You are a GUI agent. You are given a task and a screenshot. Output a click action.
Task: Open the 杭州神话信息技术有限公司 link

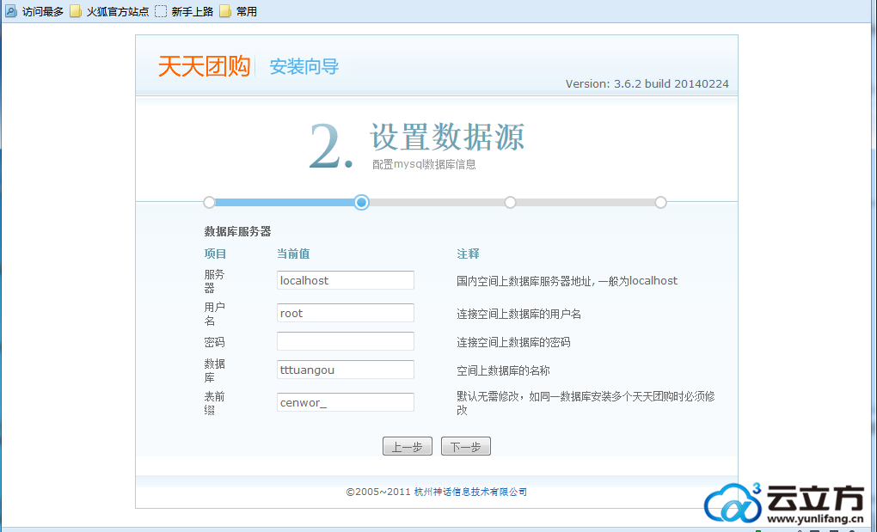click(470, 492)
